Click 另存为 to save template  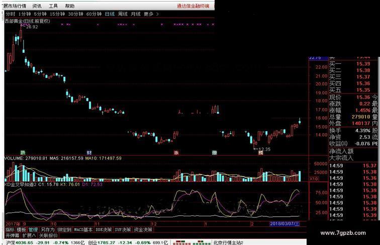47,229
